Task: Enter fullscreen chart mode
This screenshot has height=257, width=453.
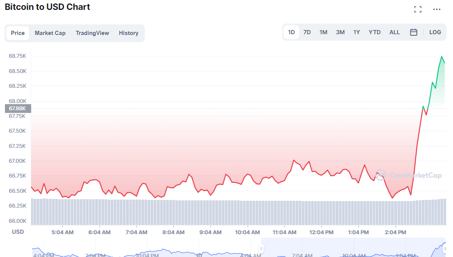Action: pos(418,10)
